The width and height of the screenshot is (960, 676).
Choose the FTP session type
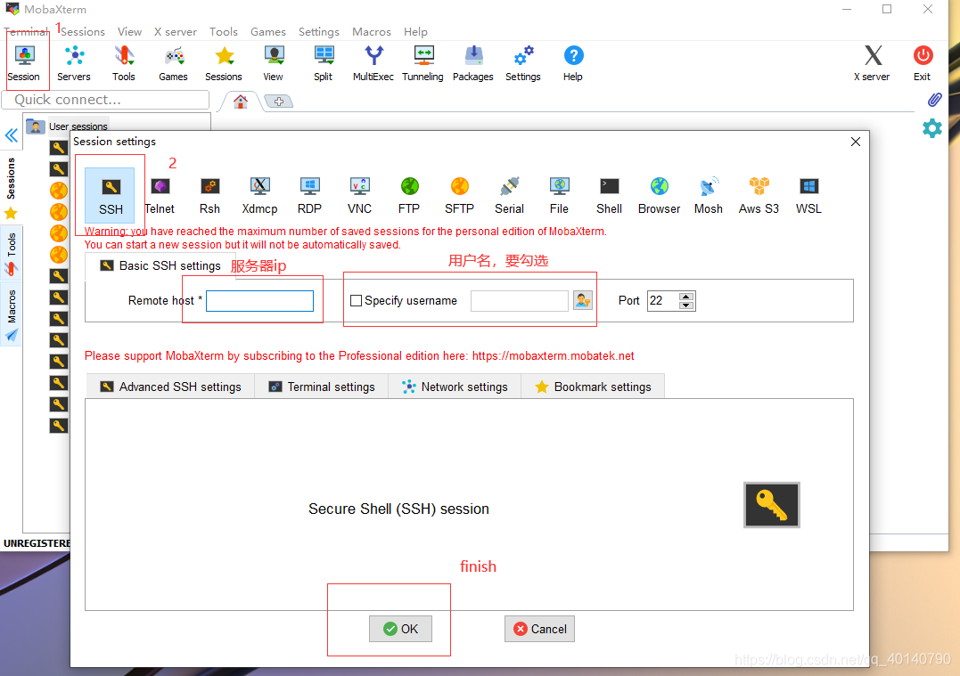409,196
